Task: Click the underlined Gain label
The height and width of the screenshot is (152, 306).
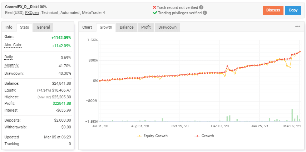Action: point(9,37)
